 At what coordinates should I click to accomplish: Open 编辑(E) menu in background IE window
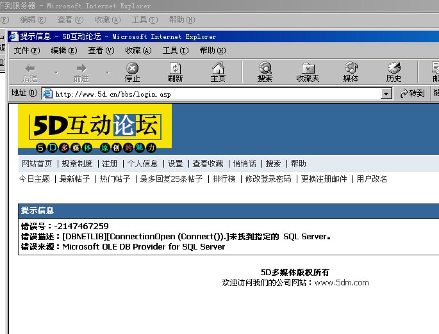[x=33, y=20]
